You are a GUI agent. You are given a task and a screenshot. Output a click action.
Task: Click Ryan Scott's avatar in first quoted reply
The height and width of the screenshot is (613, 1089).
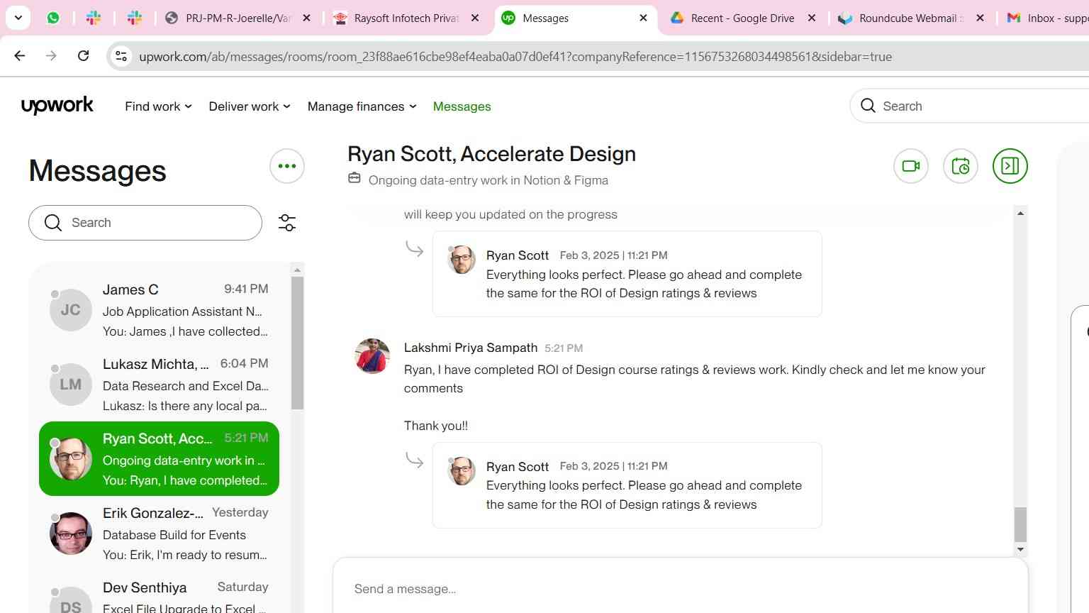click(x=462, y=260)
